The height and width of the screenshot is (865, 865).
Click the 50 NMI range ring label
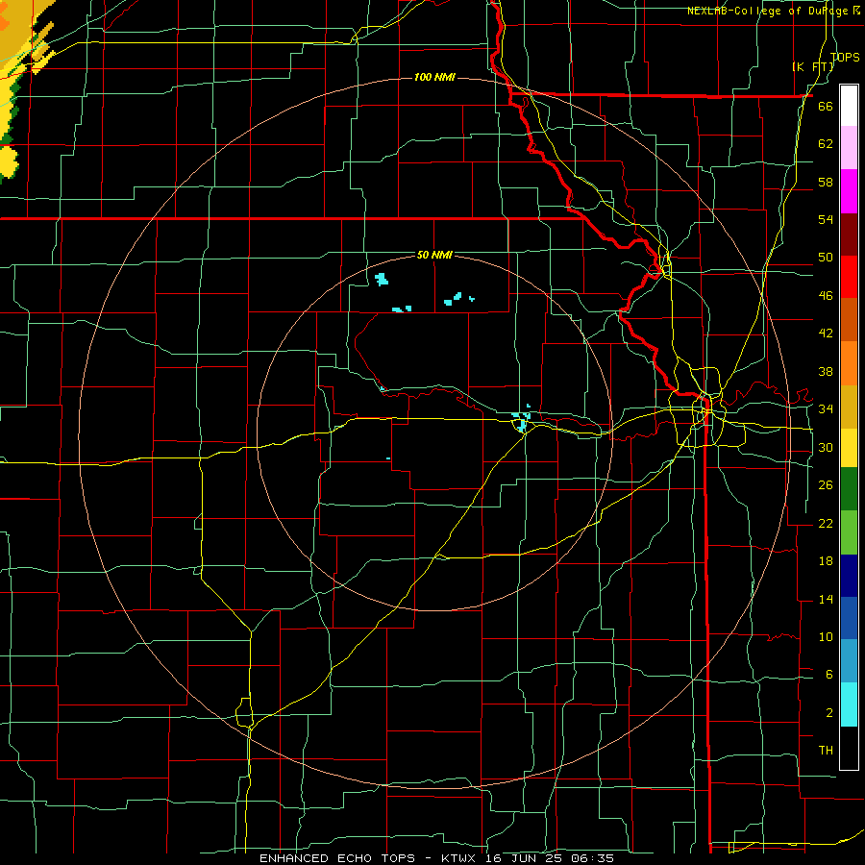pos(434,255)
